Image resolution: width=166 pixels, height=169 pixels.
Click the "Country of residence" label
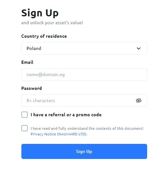[x=44, y=36]
